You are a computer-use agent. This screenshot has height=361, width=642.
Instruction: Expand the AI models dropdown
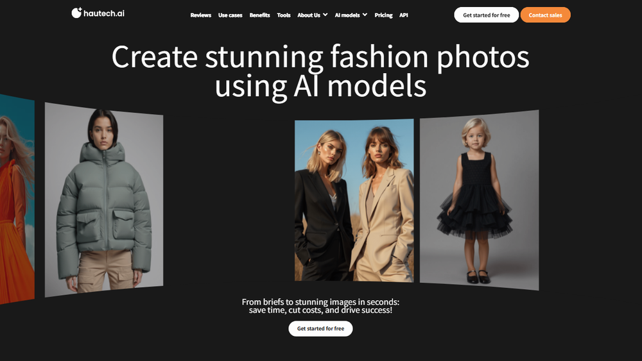(351, 15)
